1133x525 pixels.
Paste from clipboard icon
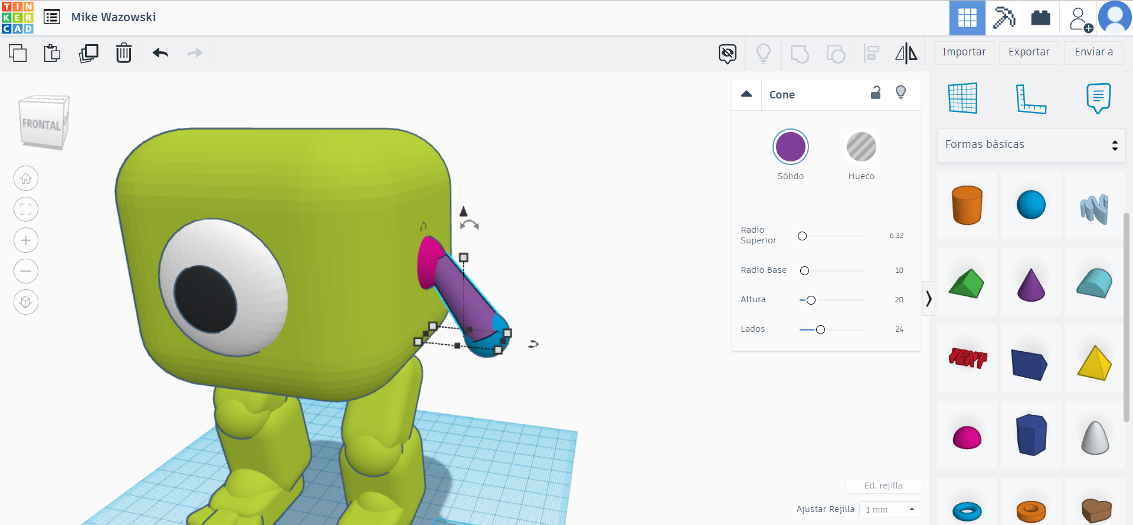(x=52, y=53)
